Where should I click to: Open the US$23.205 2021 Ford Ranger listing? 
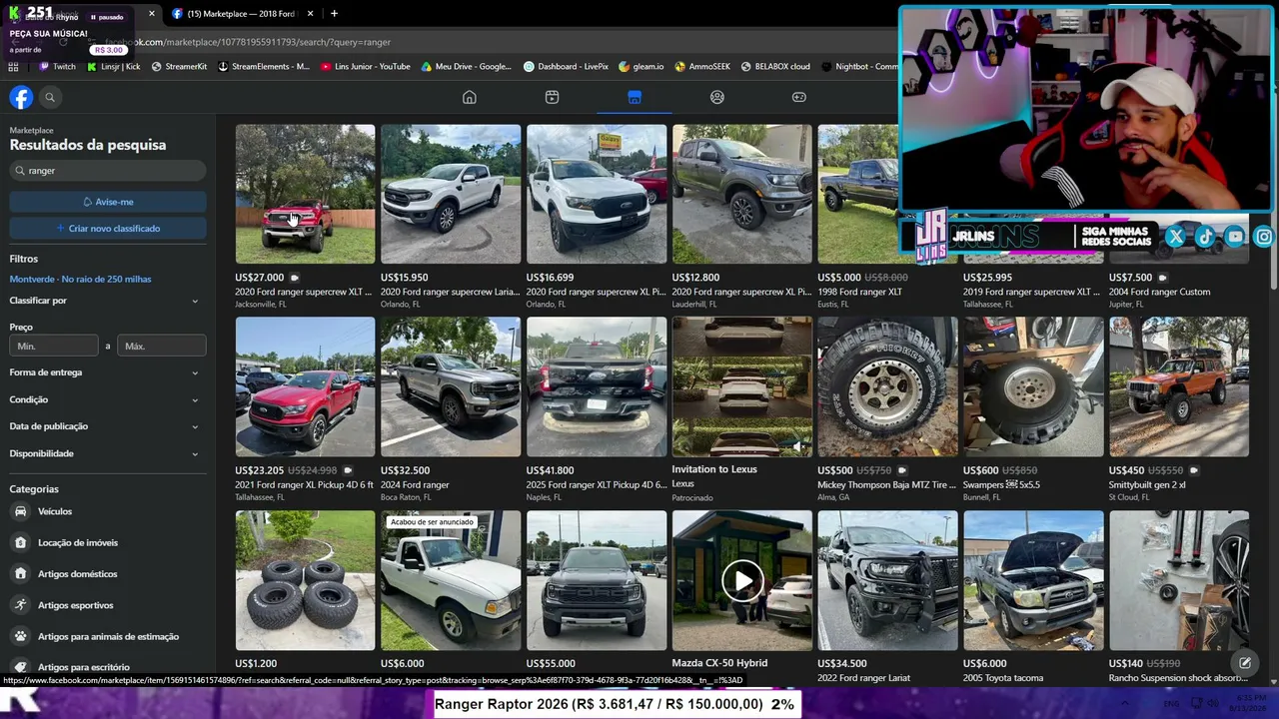[305, 386]
